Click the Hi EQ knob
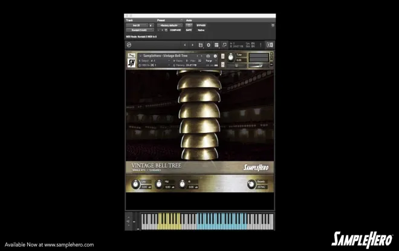The image size is (399, 251). click(182, 184)
